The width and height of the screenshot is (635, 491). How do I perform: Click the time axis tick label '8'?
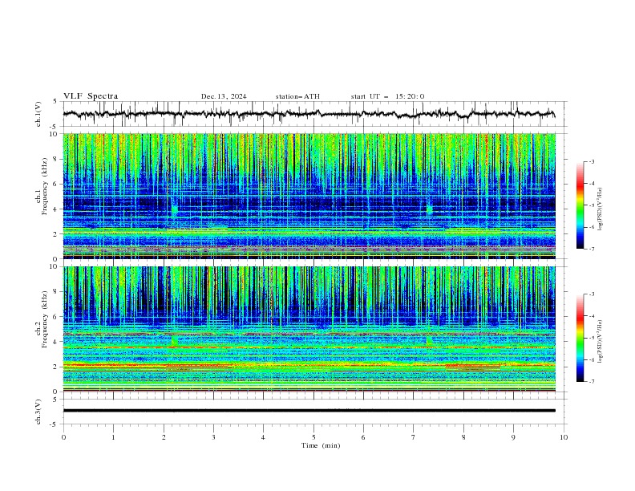click(463, 437)
